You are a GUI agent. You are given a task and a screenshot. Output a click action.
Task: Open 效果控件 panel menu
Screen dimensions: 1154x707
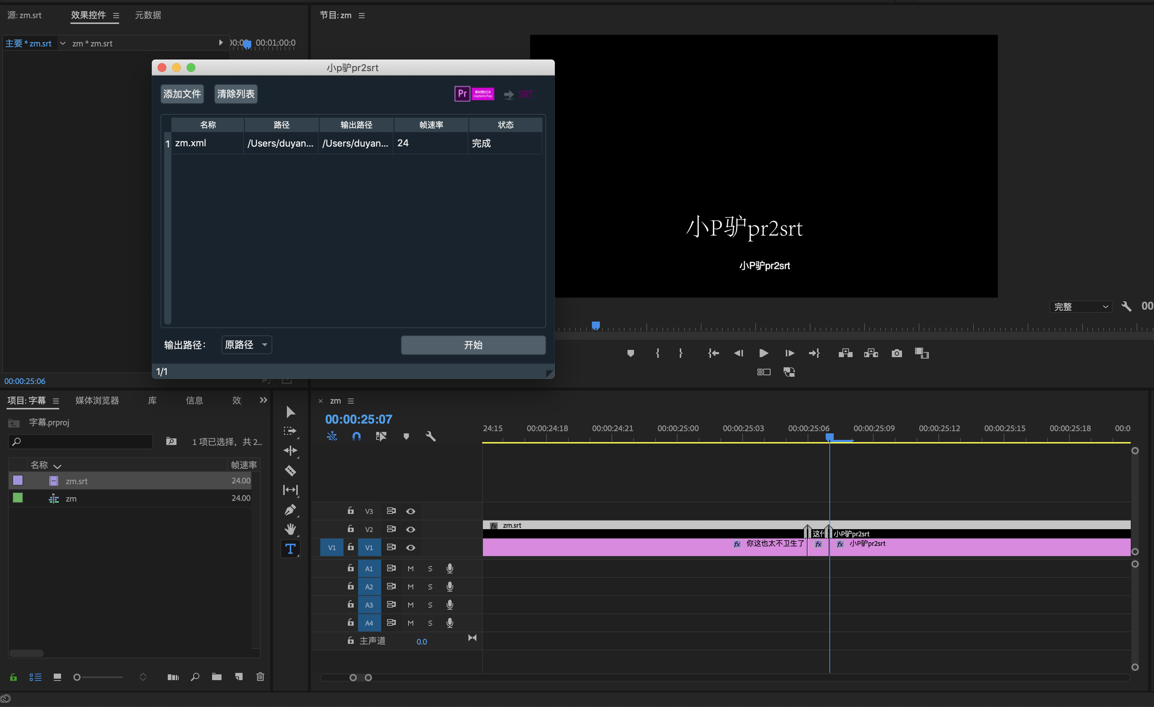tap(116, 16)
